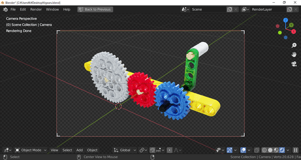Click the Select mouse hint in the status bar

pyautogui.click(x=15, y=157)
